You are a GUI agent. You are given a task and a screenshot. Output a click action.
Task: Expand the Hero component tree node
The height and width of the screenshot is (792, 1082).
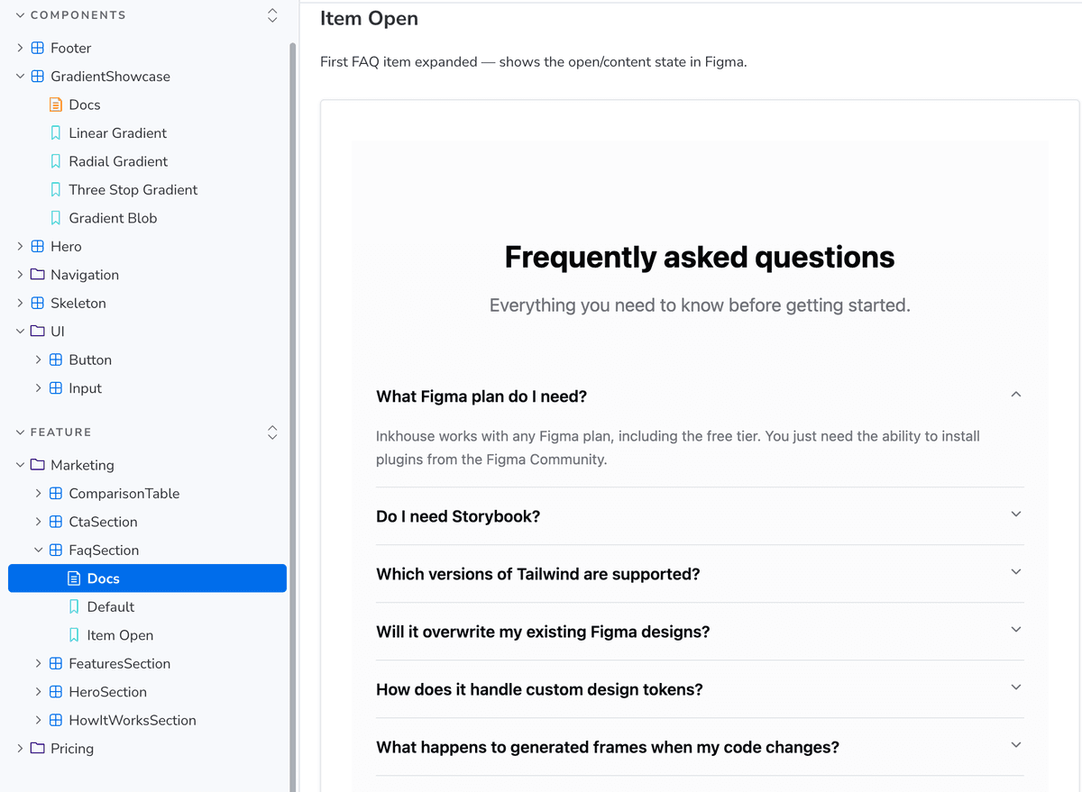[20, 247]
